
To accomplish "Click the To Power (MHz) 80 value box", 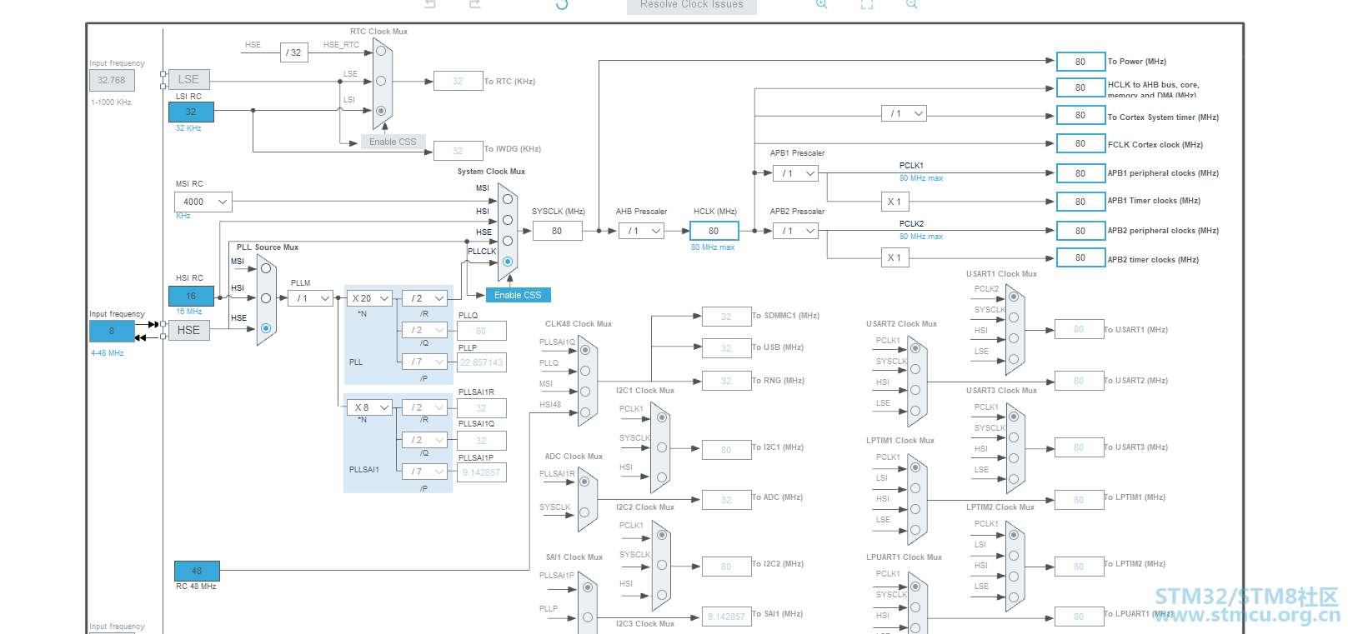I will [x=1080, y=62].
